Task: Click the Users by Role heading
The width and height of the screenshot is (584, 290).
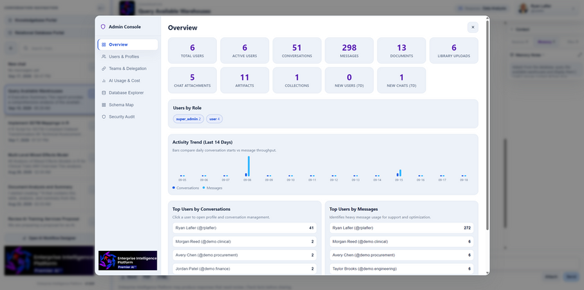Action: [x=189, y=108]
